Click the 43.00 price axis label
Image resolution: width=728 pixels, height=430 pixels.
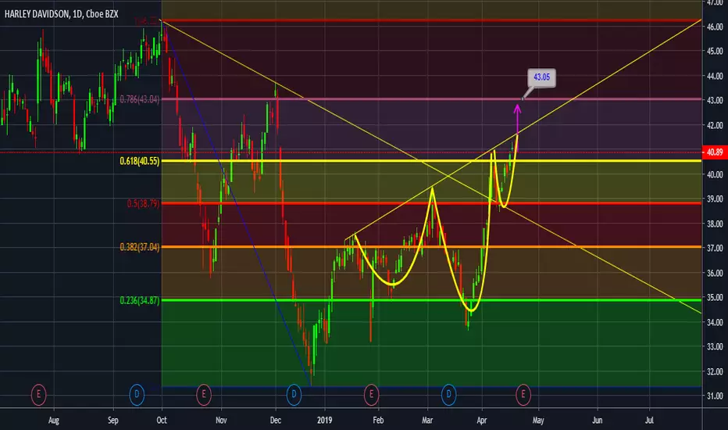click(x=715, y=100)
